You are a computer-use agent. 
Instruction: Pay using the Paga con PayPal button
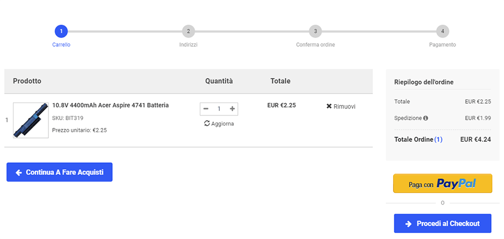point(442,184)
